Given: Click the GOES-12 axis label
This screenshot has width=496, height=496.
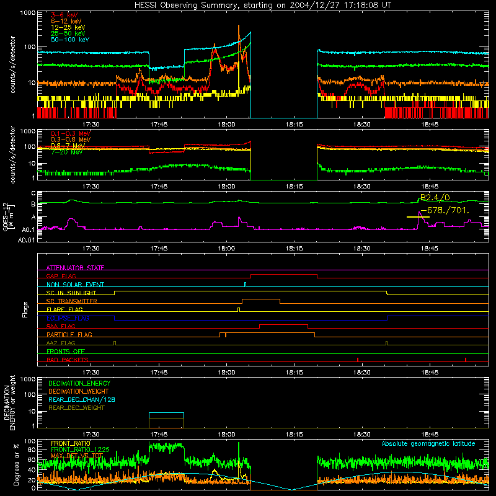Looking at the screenshot, I should 8,217.
